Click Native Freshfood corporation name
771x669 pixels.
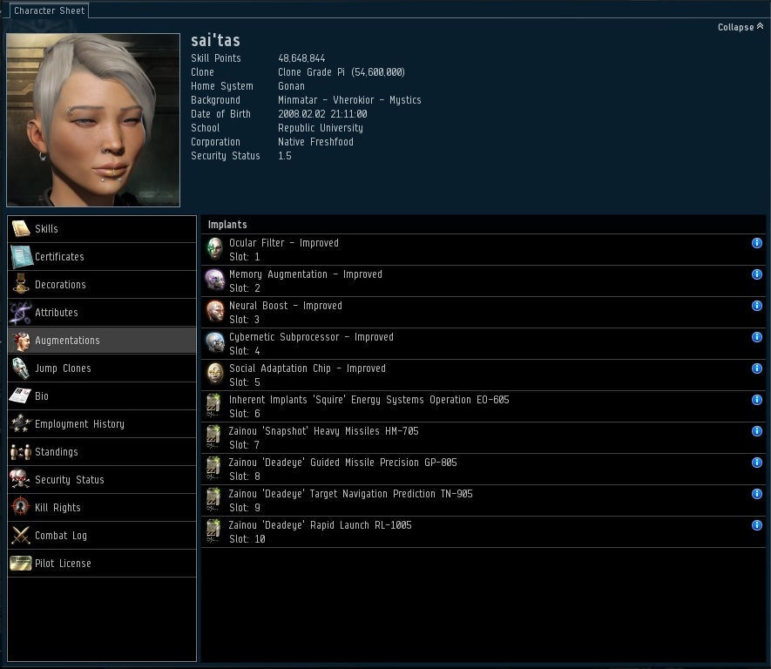(x=315, y=142)
